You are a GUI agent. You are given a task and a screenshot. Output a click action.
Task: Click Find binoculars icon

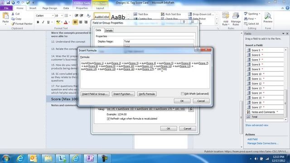pos(246,19)
